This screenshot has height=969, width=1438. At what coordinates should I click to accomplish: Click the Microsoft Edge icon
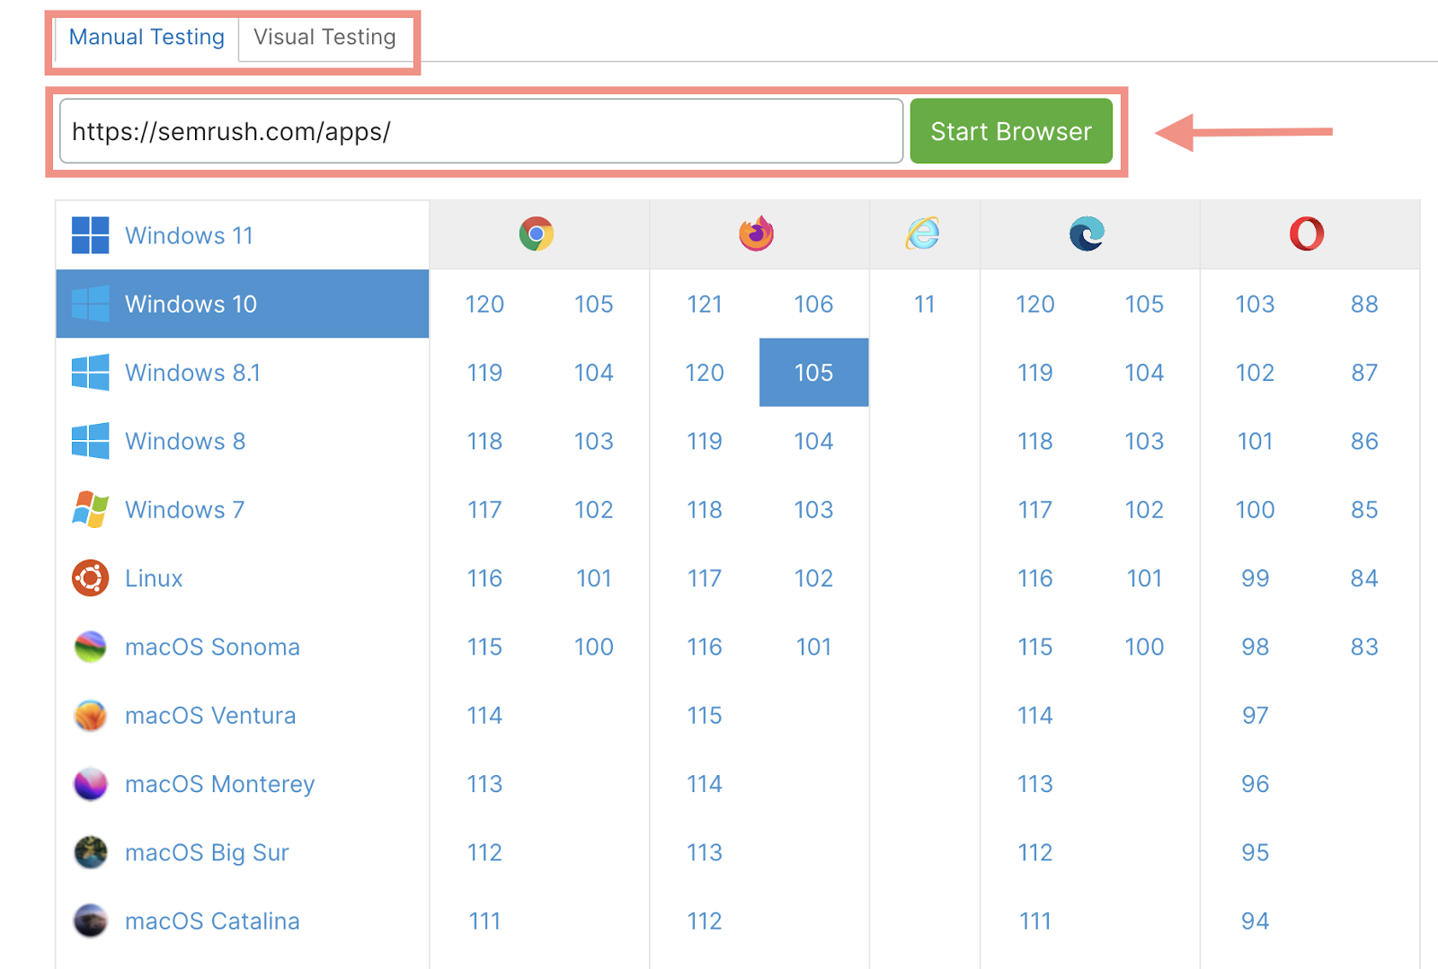[x=1087, y=234]
